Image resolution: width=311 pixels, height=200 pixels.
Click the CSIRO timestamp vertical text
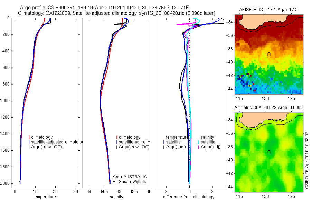pos(307,160)
